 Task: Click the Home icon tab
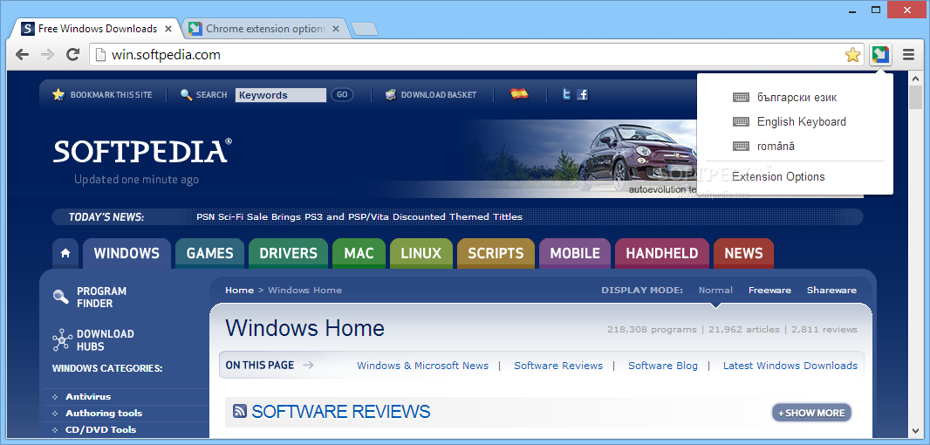pyautogui.click(x=65, y=253)
